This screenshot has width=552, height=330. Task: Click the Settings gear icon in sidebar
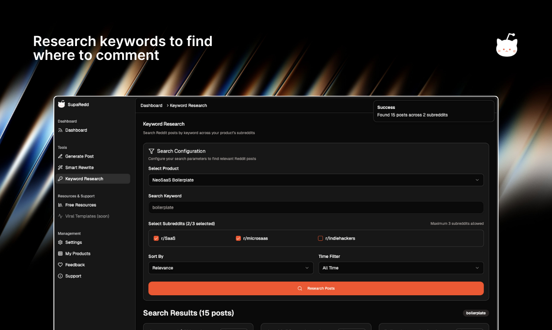[60, 242]
